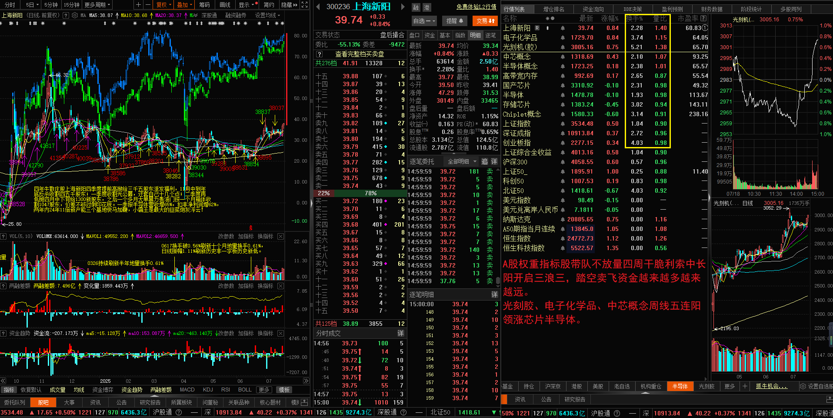Click the help icon beside 市盈率 header
This screenshot has height=418, width=833.
(703, 19)
